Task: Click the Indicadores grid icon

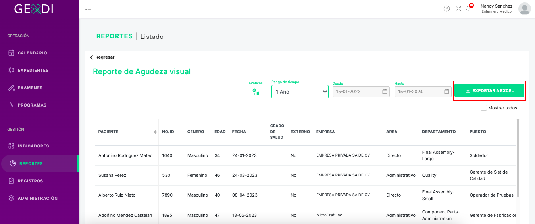Action: 11,146
